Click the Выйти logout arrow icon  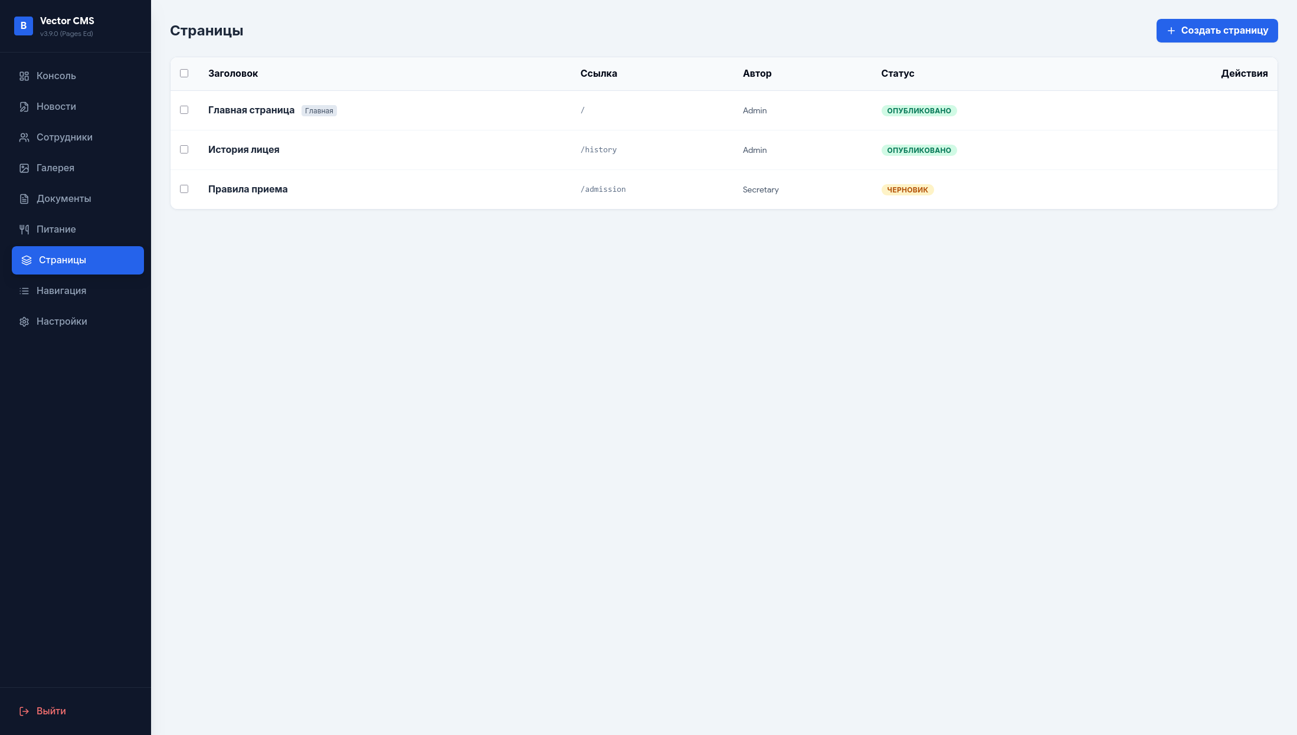coord(24,711)
